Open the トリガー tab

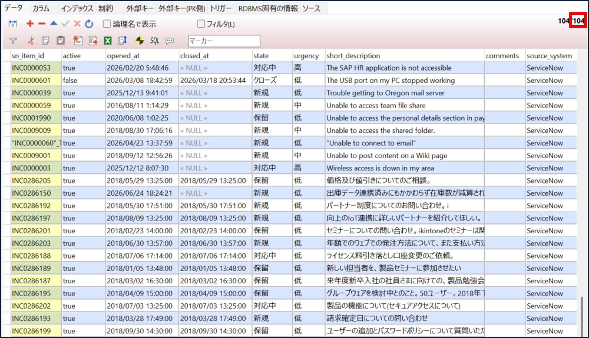[221, 8]
